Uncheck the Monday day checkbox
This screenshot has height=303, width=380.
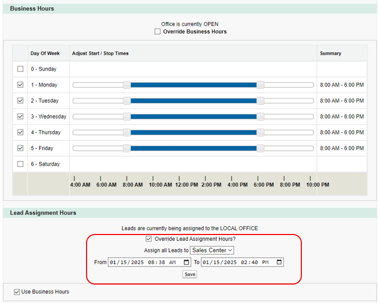pos(21,85)
